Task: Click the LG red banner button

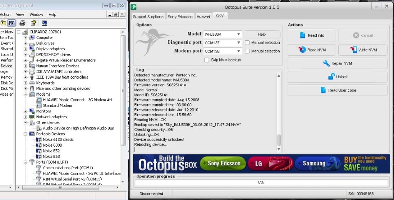Action: pos(270,164)
